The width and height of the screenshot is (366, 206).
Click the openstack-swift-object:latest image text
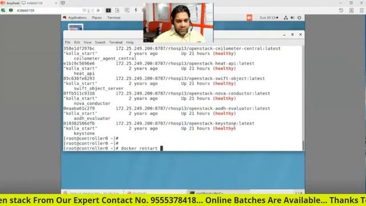[x=226, y=78]
